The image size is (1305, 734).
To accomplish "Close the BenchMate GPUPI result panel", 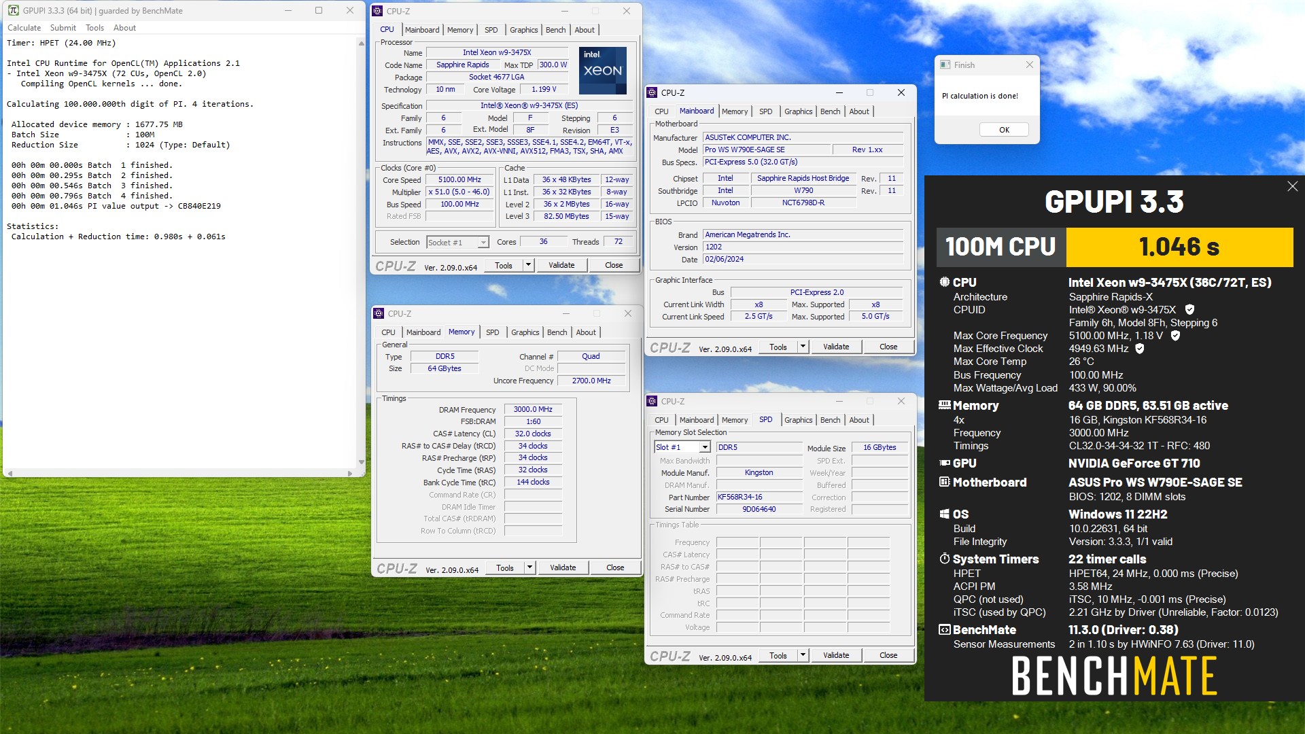I will tap(1292, 186).
